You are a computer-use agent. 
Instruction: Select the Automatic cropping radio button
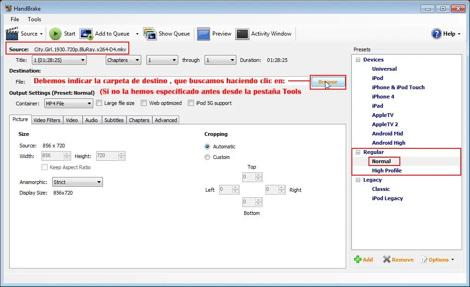pyautogui.click(x=207, y=147)
